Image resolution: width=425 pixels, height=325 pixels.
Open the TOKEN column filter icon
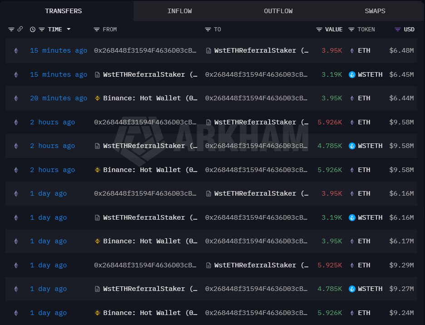click(351, 29)
